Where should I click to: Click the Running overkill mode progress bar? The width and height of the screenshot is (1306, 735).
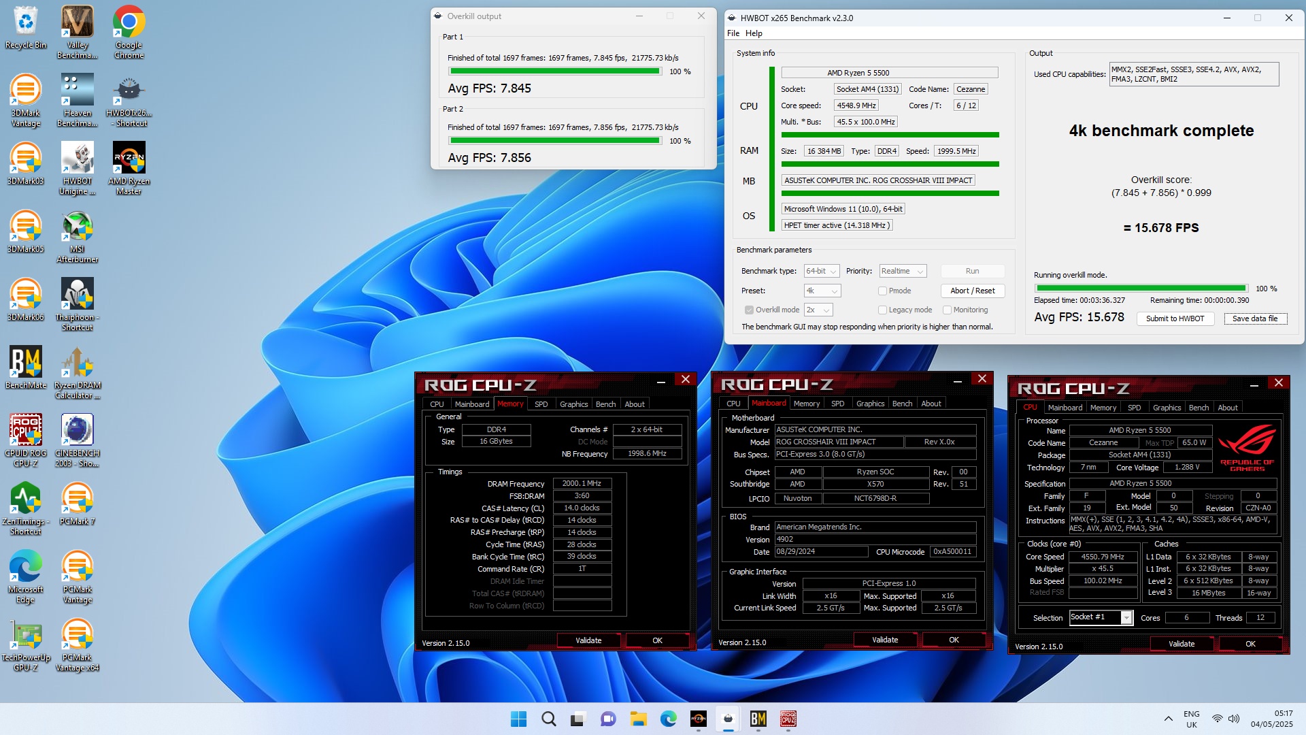(1141, 289)
